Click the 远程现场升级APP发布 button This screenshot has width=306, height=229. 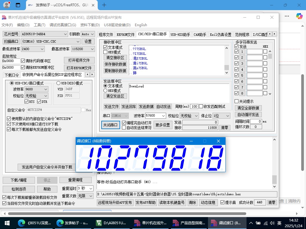tap(114, 202)
